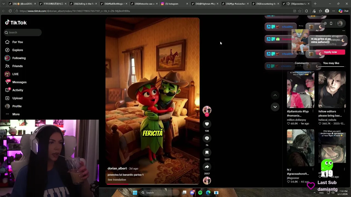Open a new browser tab
The width and height of the screenshot is (351, 197).
click(x=315, y=4)
